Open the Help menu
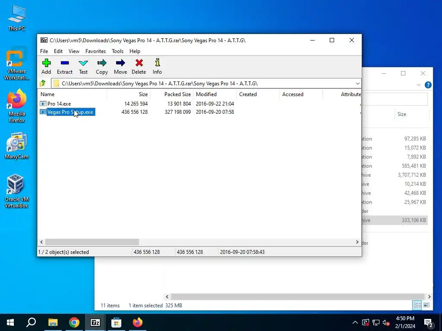Image resolution: width=442 pixels, height=331 pixels. pos(135,51)
